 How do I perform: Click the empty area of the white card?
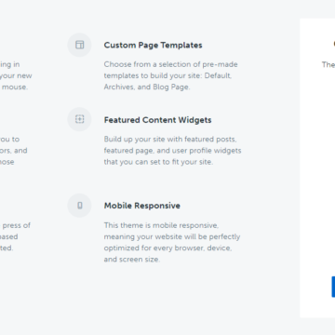(x=319, y=170)
